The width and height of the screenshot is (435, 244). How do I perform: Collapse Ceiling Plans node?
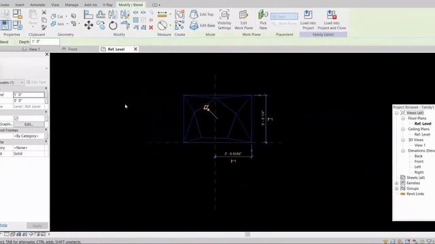403,129
